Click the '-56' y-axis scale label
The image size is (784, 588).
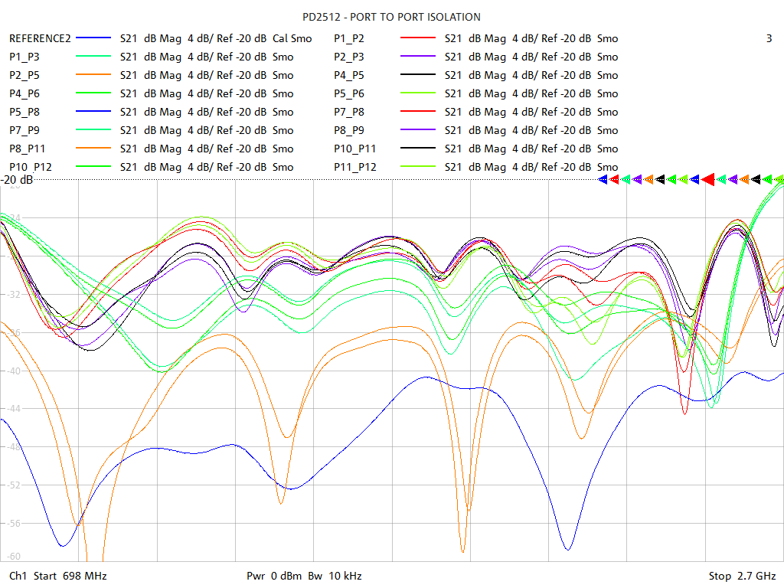[14, 524]
